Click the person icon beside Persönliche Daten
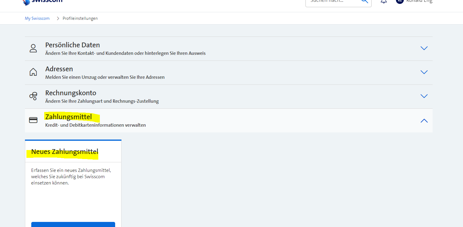 33,49
